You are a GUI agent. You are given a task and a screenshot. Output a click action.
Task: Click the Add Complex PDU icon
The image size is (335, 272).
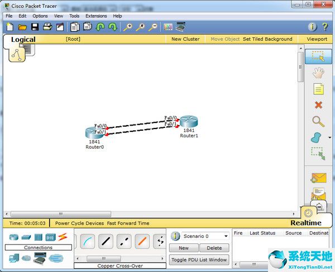tap(318, 193)
